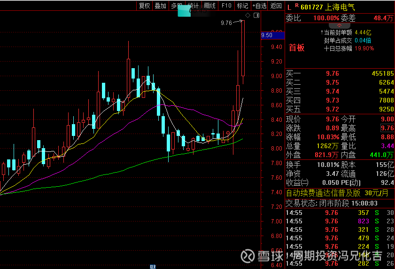Click the 外盘 value 821.9万

point(326,155)
